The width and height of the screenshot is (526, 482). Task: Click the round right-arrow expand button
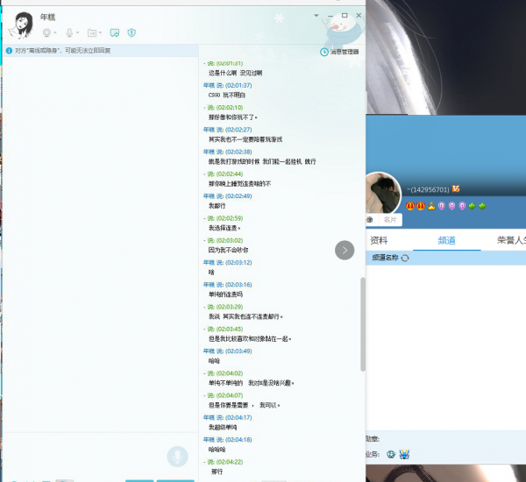click(345, 251)
